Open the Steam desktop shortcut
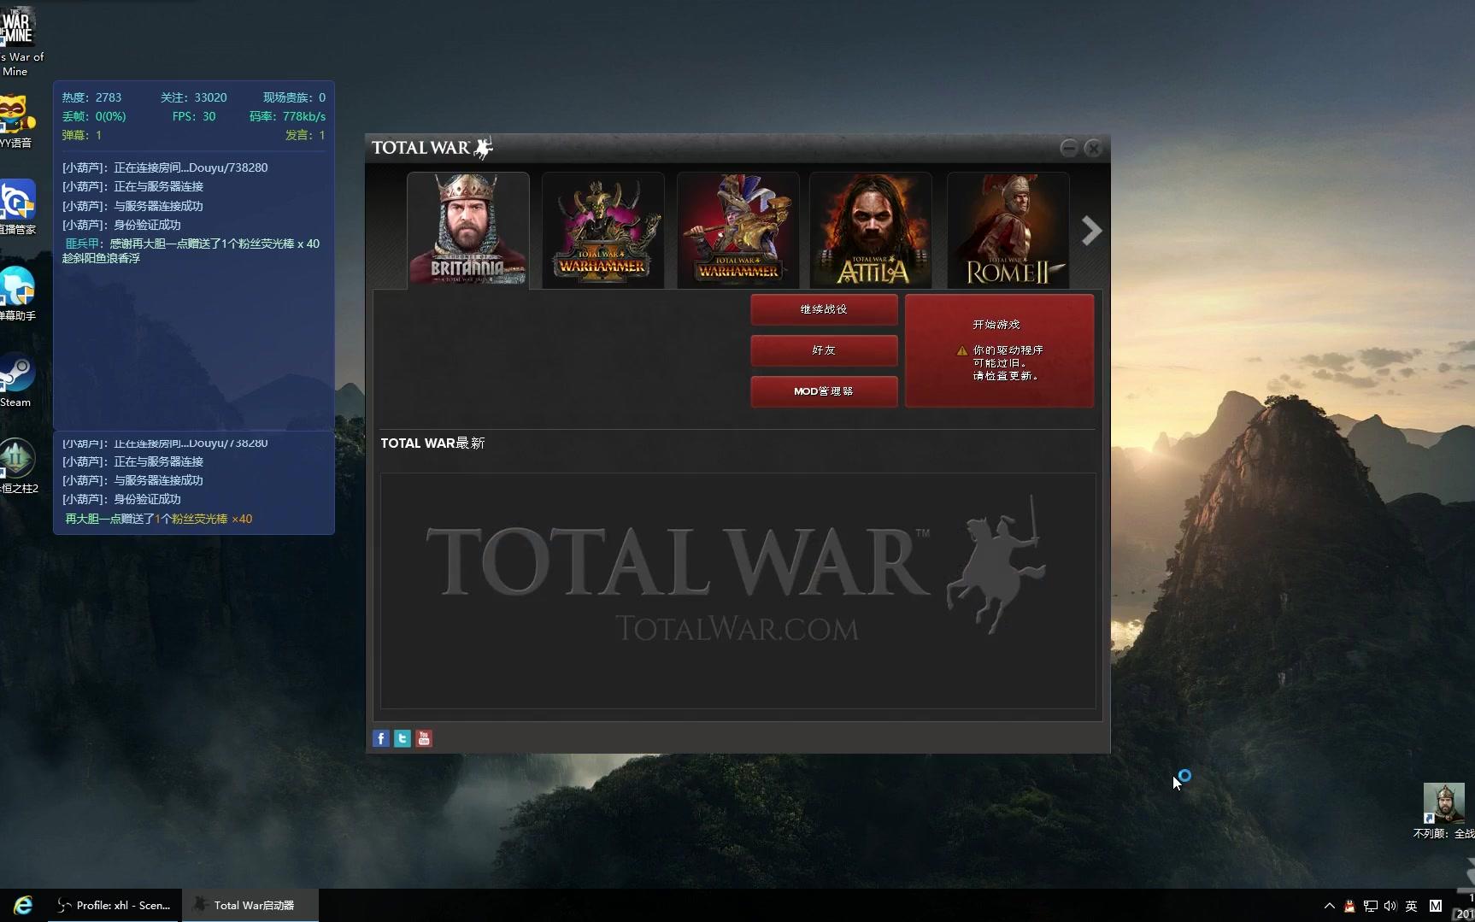 tap(17, 381)
